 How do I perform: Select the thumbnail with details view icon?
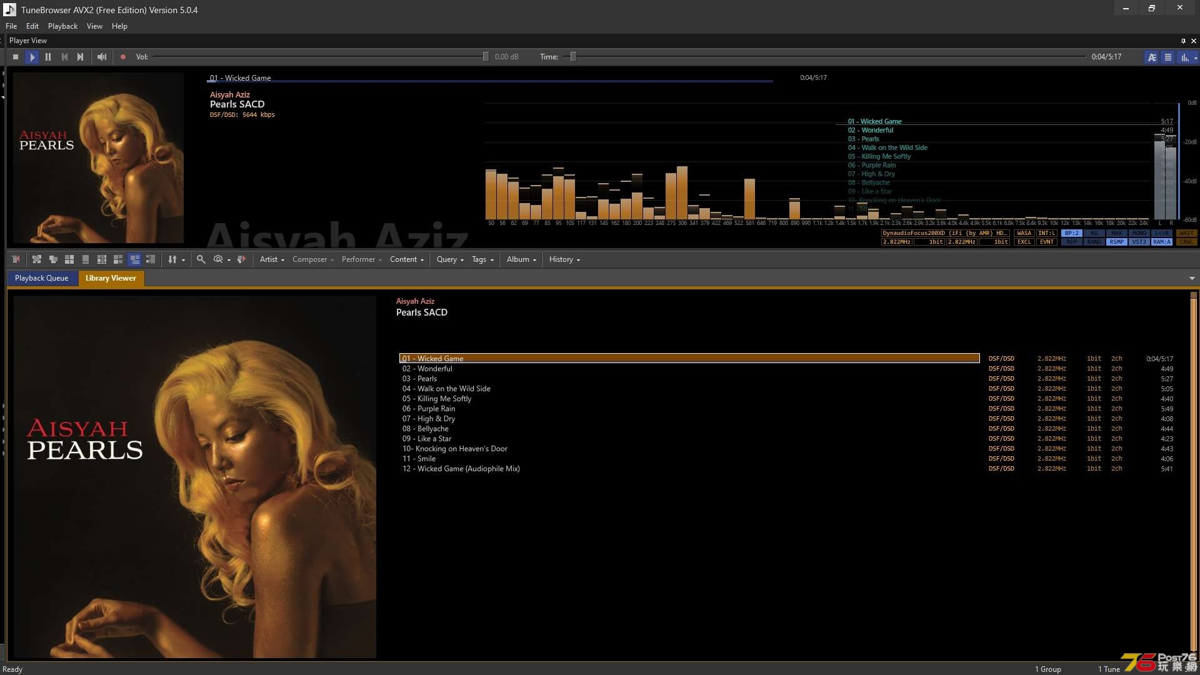[118, 259]
